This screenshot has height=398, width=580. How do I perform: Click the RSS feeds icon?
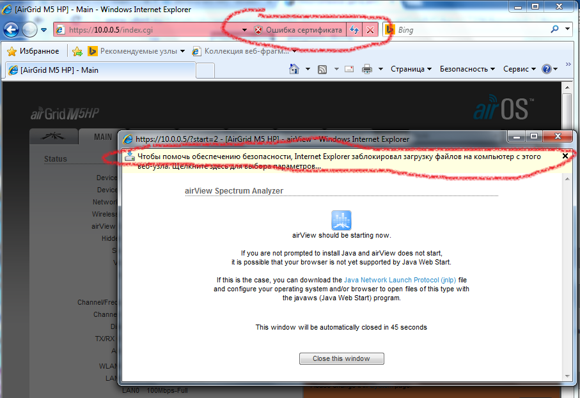click(322, 69)
